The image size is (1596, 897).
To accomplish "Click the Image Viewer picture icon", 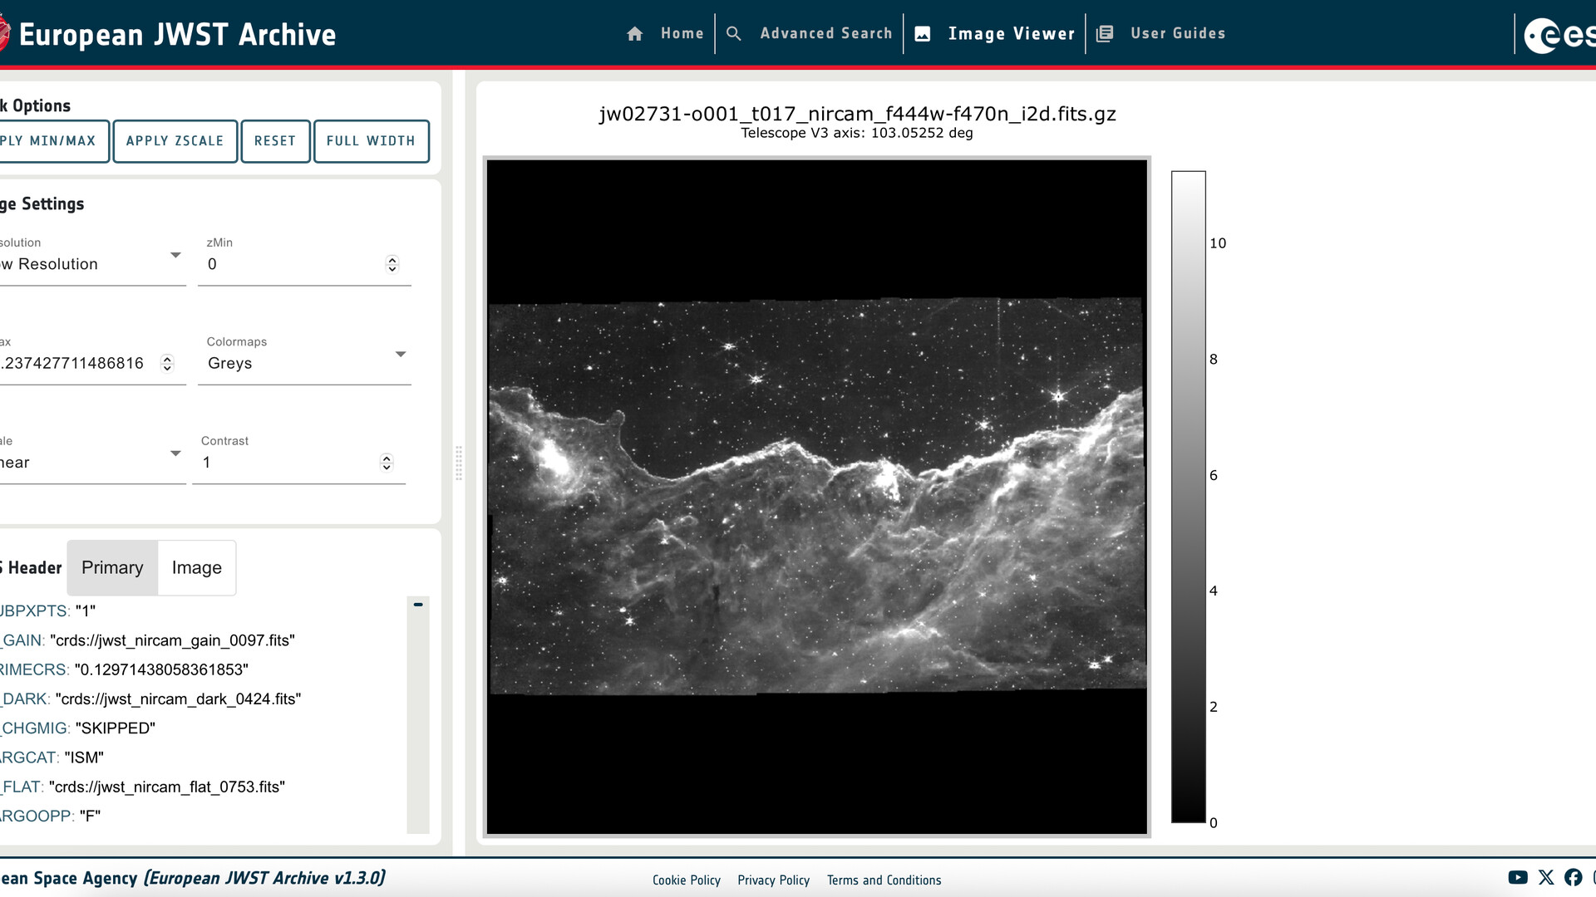I will (x=923, y=34).
